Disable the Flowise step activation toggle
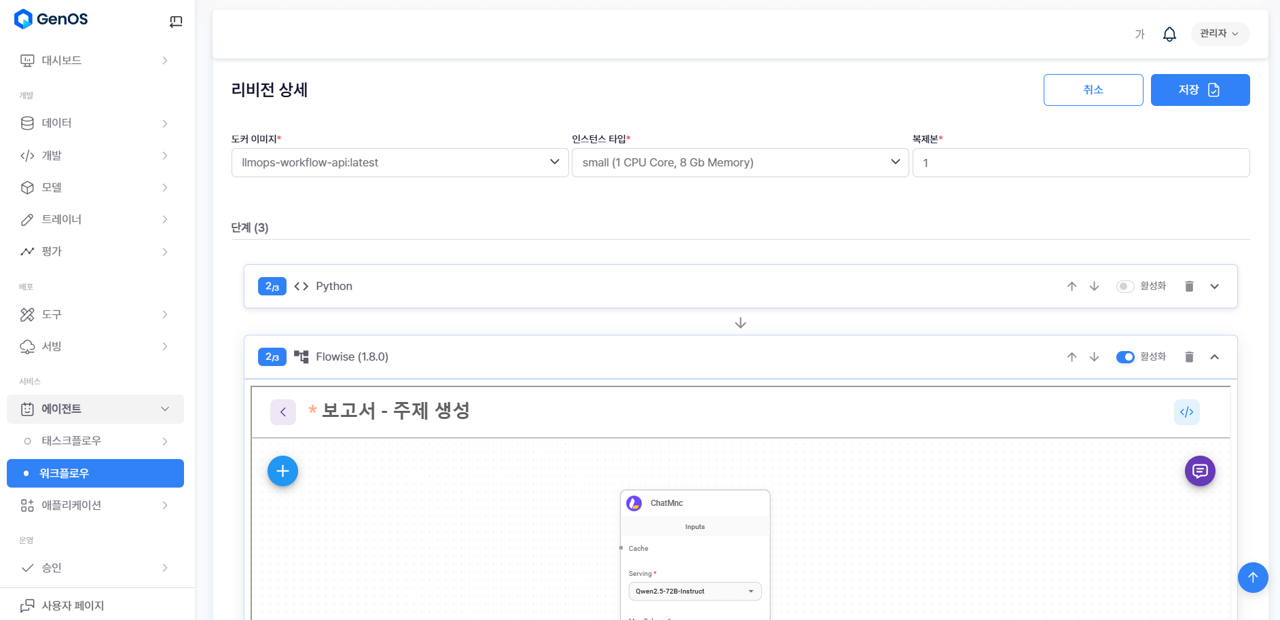 (x=1125, y=357)
